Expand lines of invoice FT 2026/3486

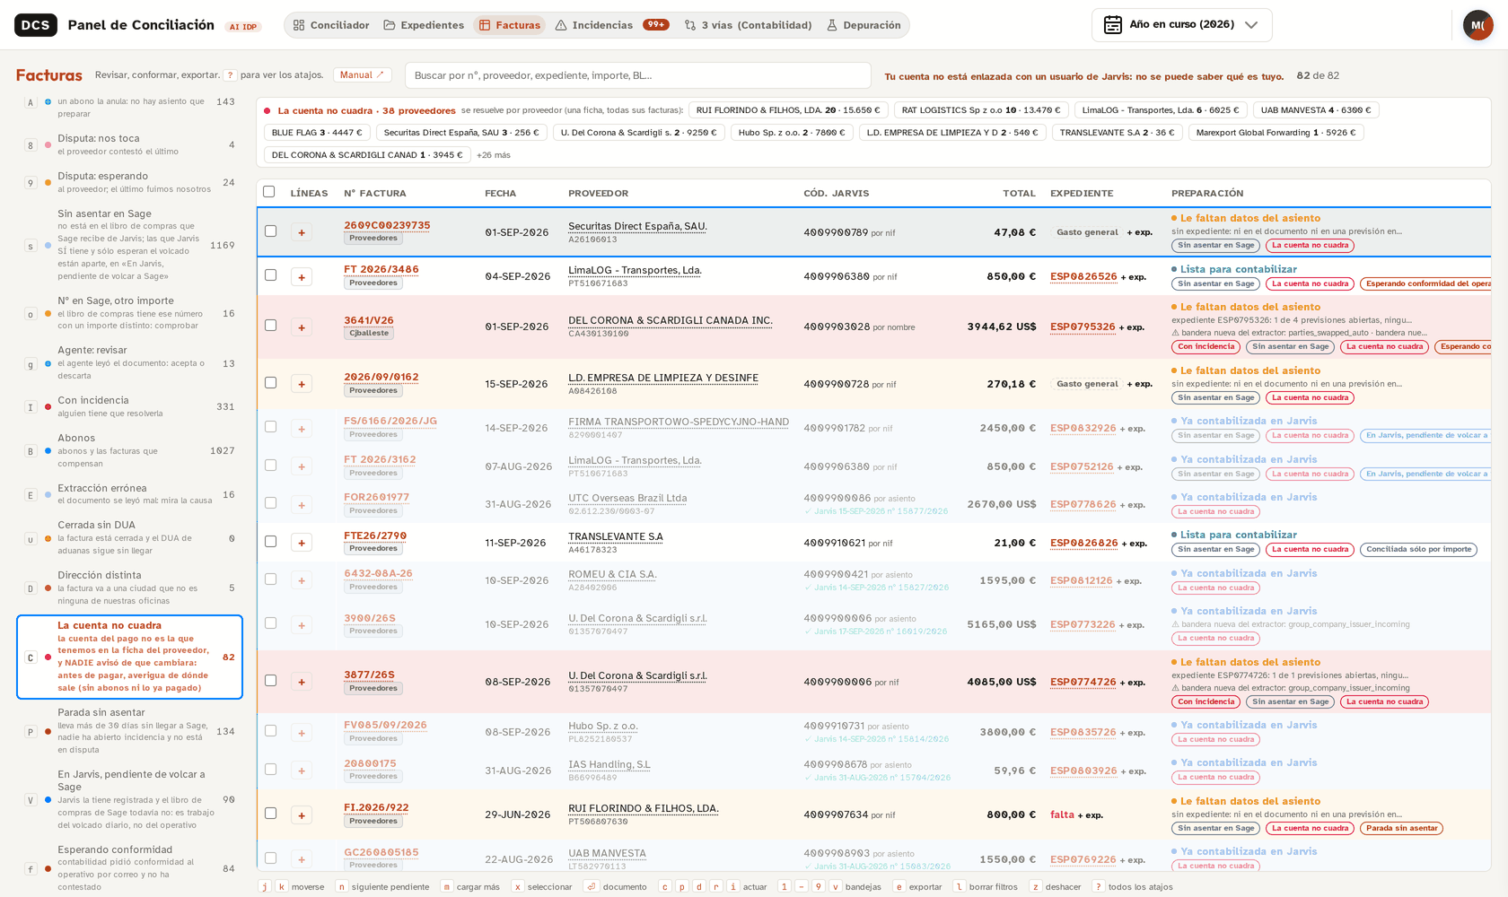click(302, 277)
